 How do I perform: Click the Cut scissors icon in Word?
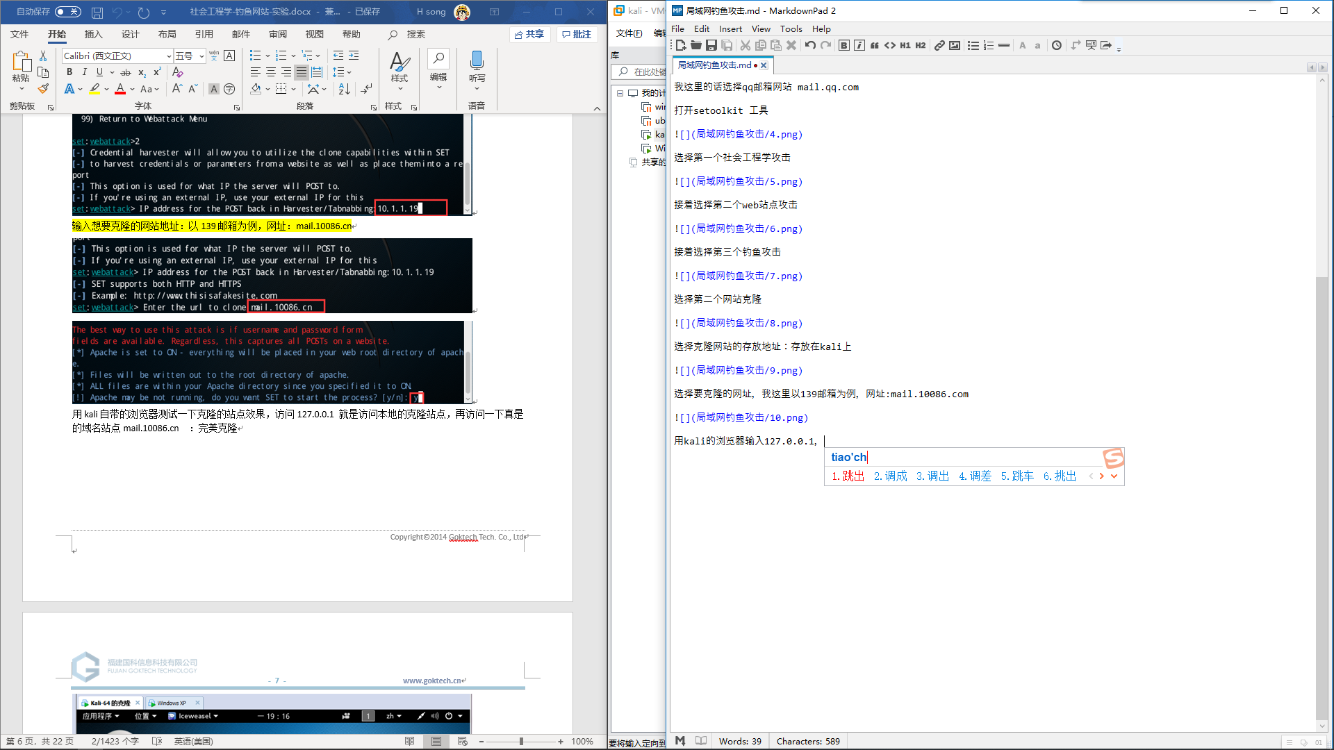tap(43, 56)
